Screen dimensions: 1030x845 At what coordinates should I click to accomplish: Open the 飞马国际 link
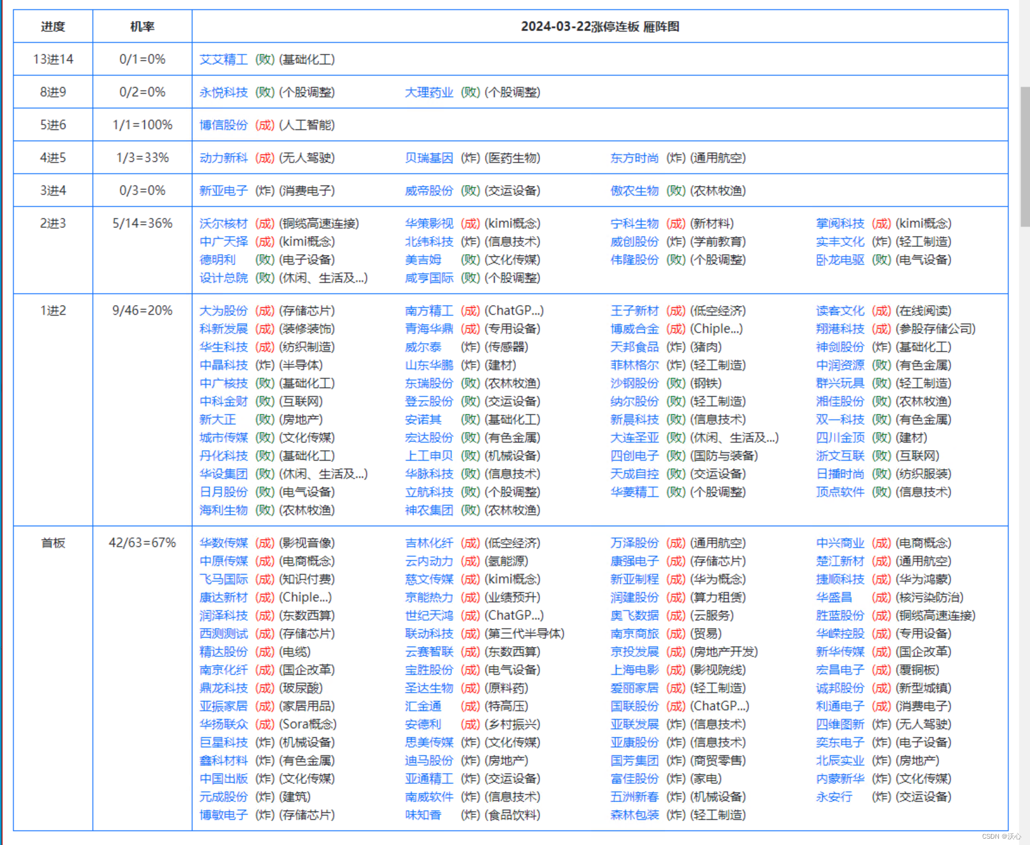(223, 579)
